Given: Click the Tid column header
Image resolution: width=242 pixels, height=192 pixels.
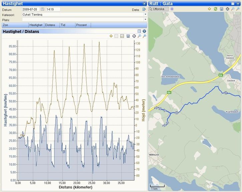Looking at the screenshot, I should point(67,25).
